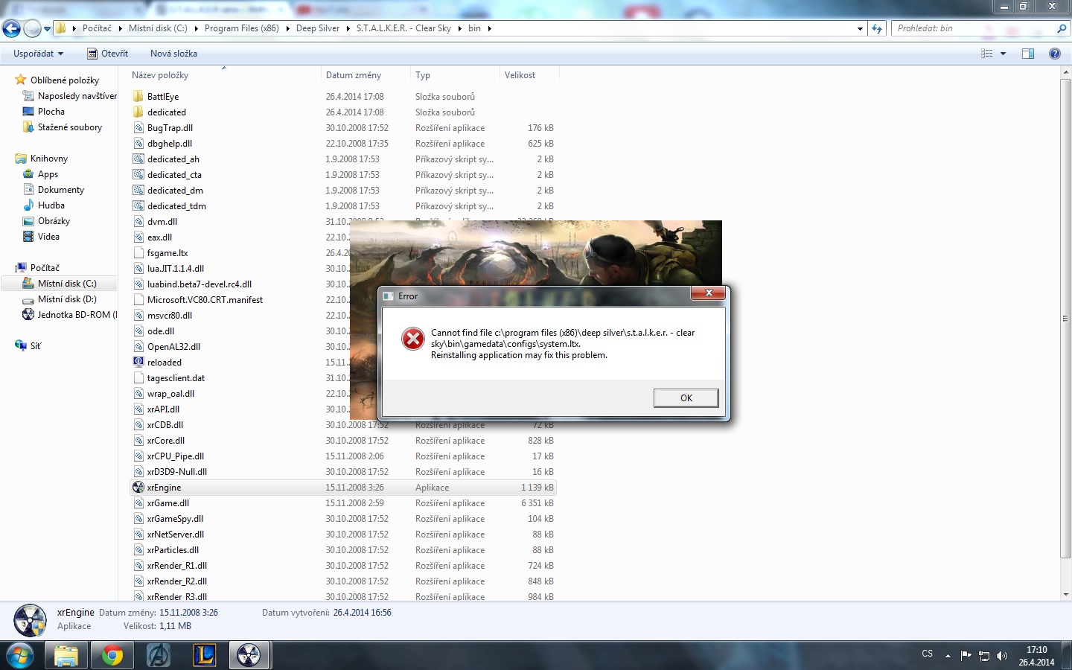Image resolution: width=1072 pixels, height=670 pixels.
Task: Click OK in the Error dialog
Action: 686,398
